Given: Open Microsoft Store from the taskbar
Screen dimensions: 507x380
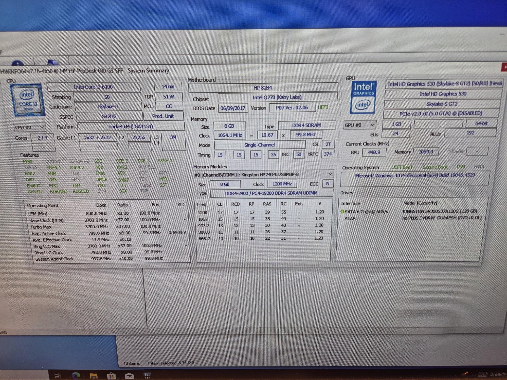Looking at the screenshot, I should point(111,376).
